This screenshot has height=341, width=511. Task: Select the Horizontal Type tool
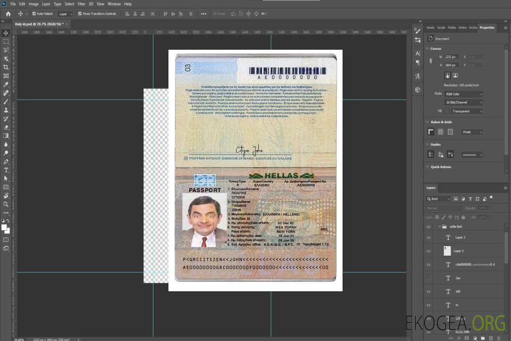pos(6,170)
